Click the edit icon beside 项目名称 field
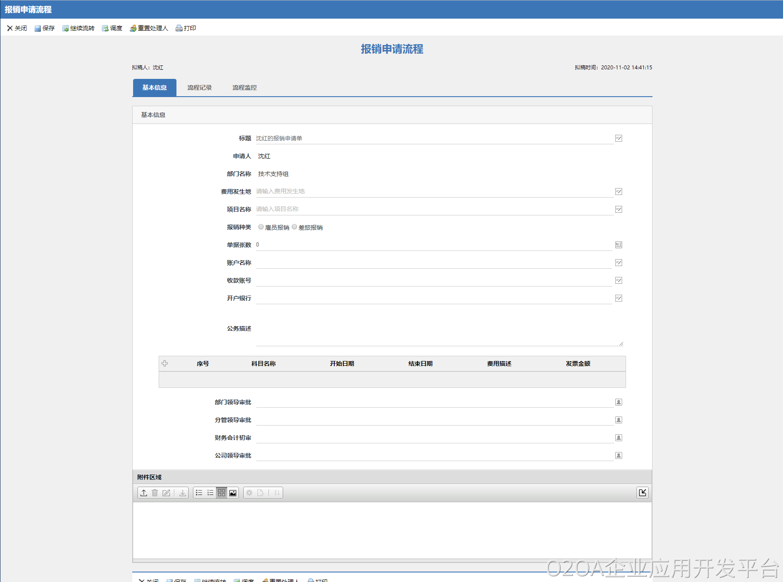This screenshot has height=582, width=783. pos(619,209)
